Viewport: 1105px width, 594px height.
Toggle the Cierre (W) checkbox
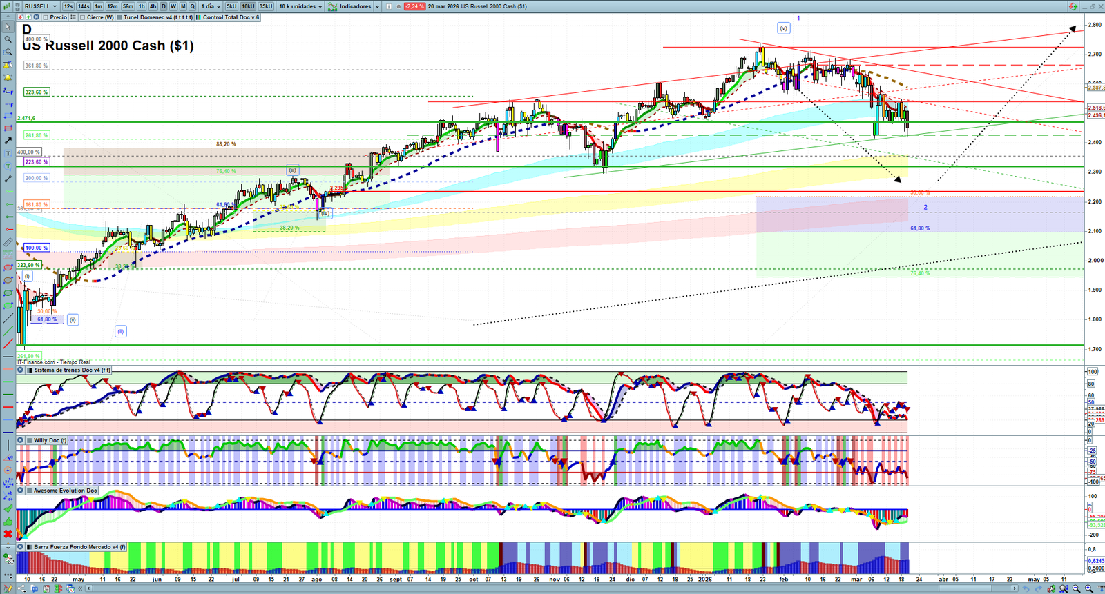coord(82,17)
